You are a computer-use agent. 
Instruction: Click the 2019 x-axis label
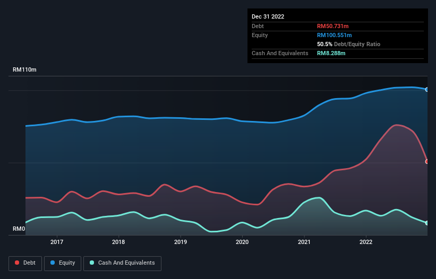click(x=181, y=242)
